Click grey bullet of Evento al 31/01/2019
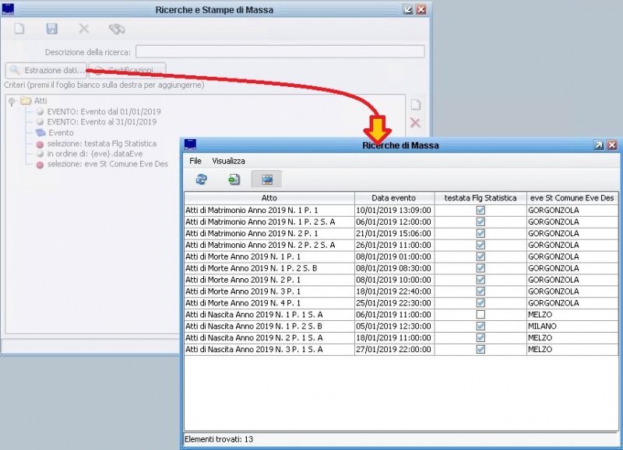This screenshot has height=450, width=623. [x=40, y=122]
